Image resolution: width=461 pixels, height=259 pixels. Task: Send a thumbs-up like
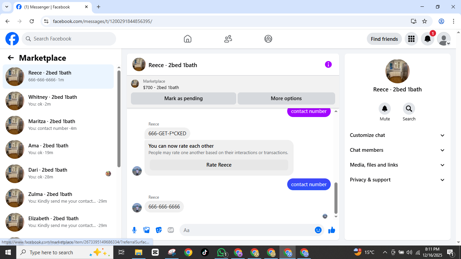point(332,230)
